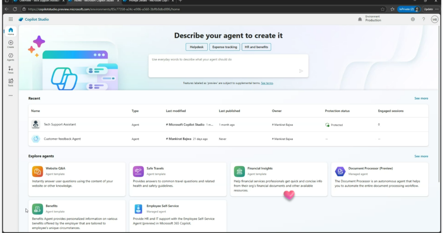Open the Safe Travels template card title

point(155,168)
